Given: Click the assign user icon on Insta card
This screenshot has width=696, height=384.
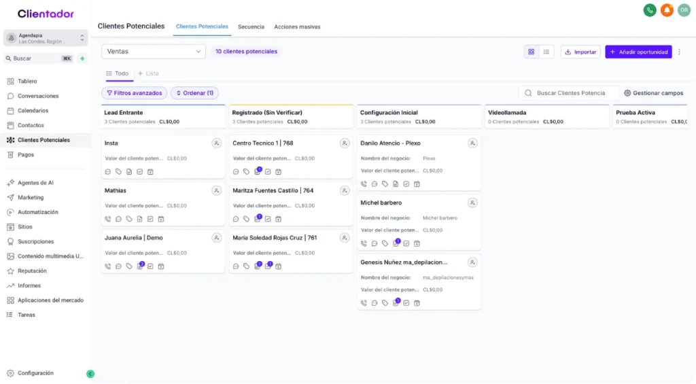Looking at the screenshot, I should point(216,143).
